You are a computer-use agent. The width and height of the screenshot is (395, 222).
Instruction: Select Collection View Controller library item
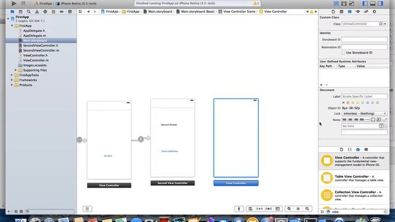pyautogui.click(x=354, y=195)
